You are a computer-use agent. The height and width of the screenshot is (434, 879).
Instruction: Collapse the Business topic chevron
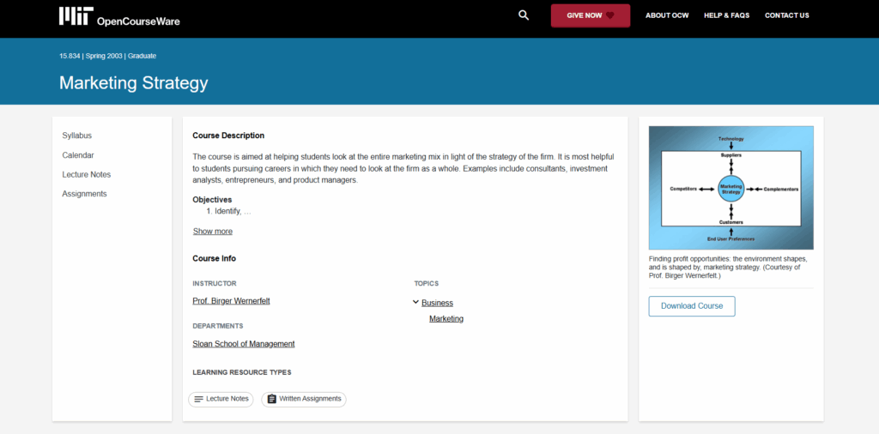[x=415, y=303]
